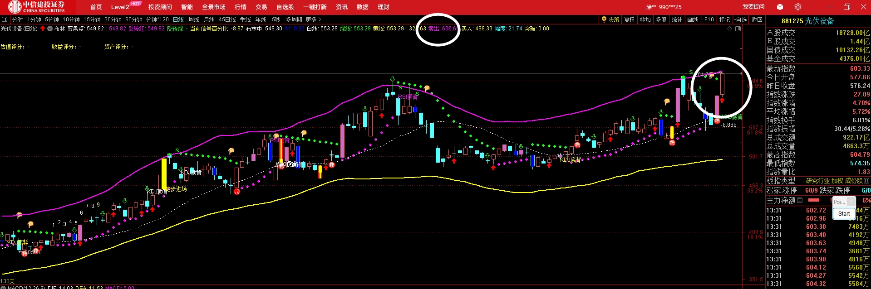
Task: Open the Level2 menu
Action: [120, 7]
